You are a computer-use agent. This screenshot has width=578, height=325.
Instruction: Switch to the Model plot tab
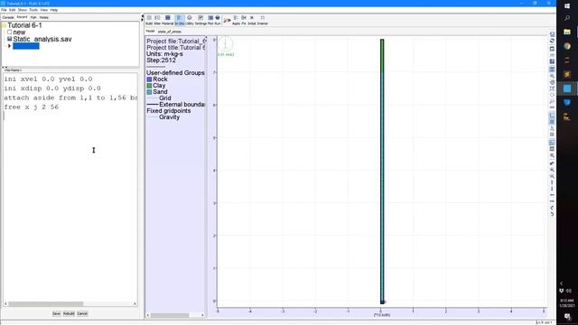(151, 32)
